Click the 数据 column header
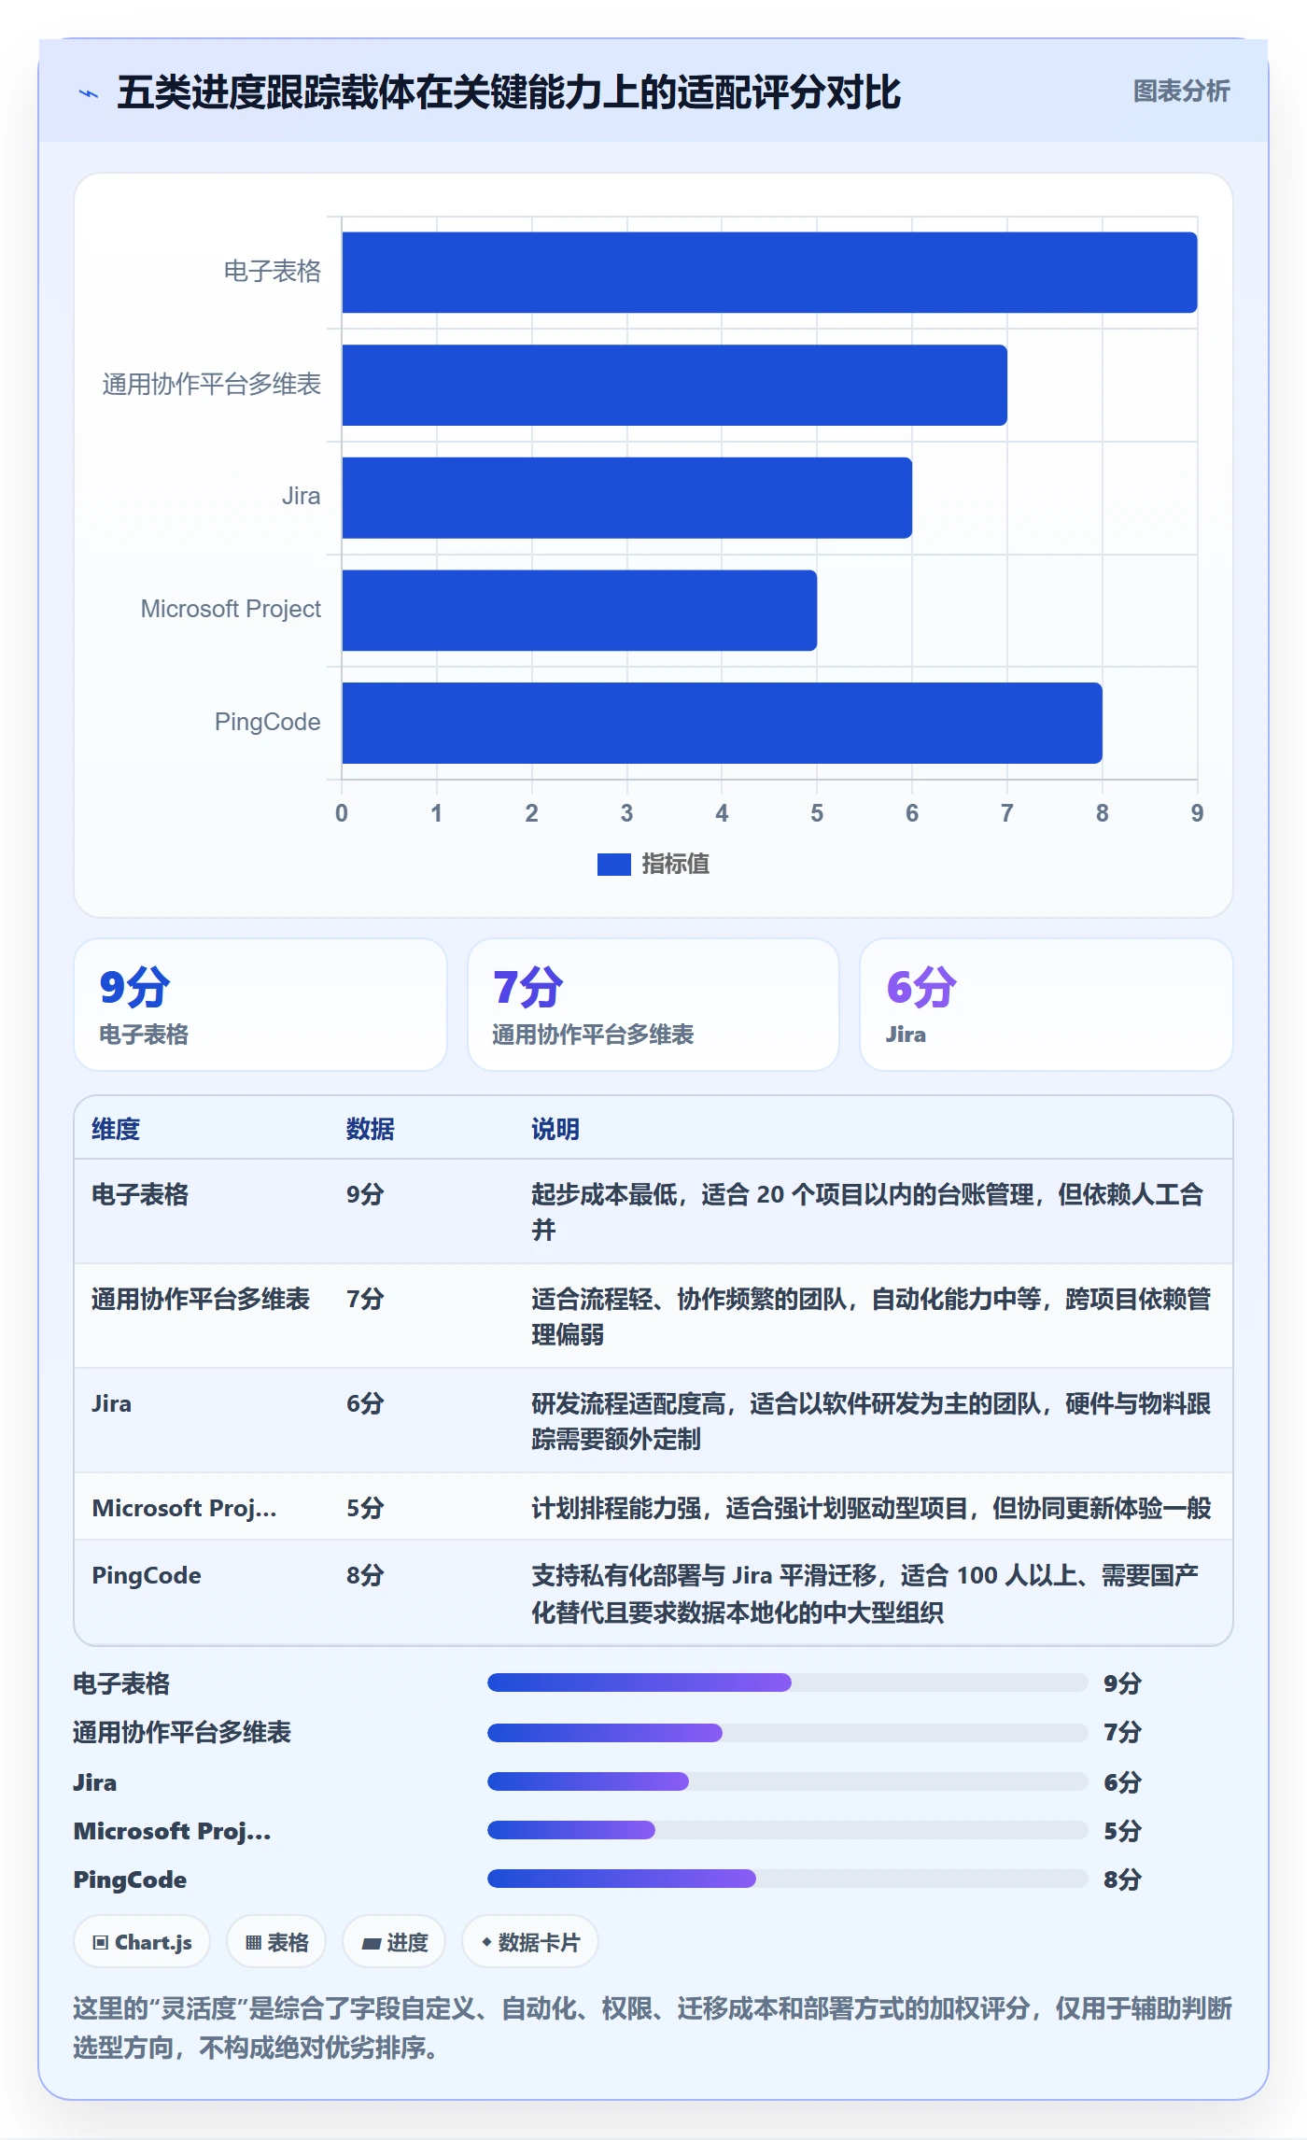 [371, 1130]
